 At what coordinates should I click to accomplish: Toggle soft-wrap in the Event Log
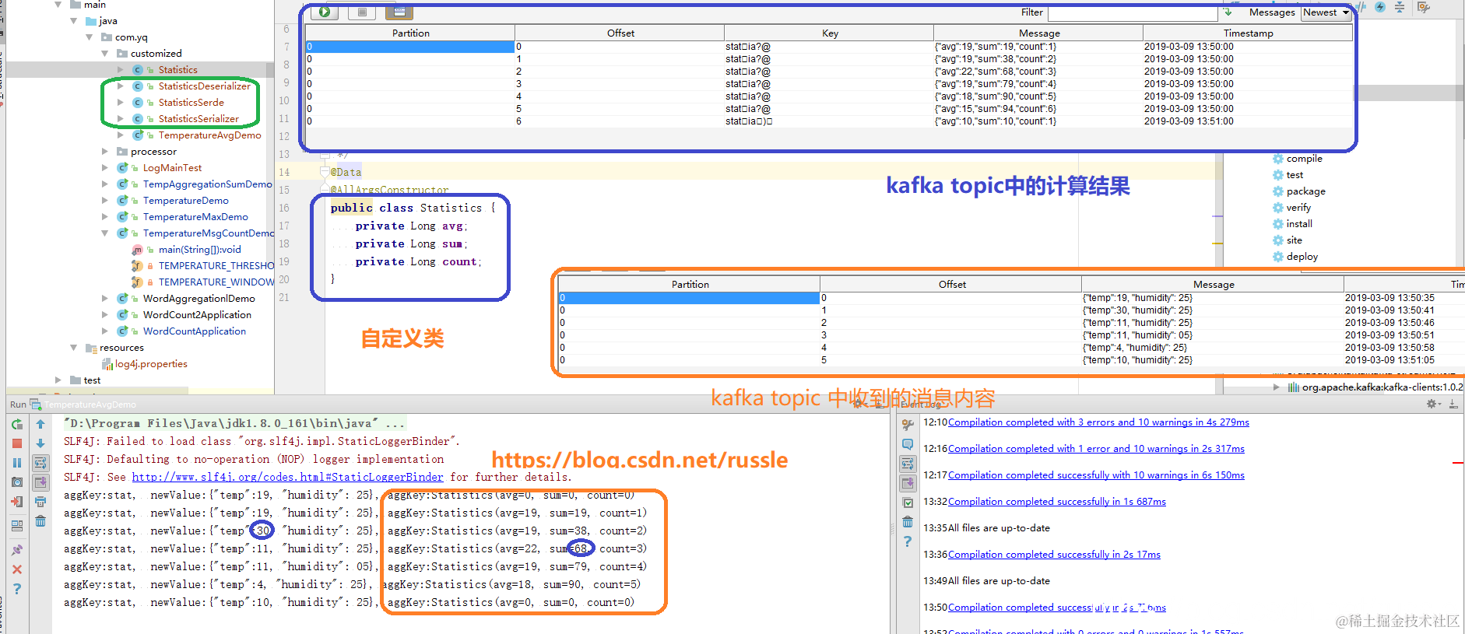(908, 464)
